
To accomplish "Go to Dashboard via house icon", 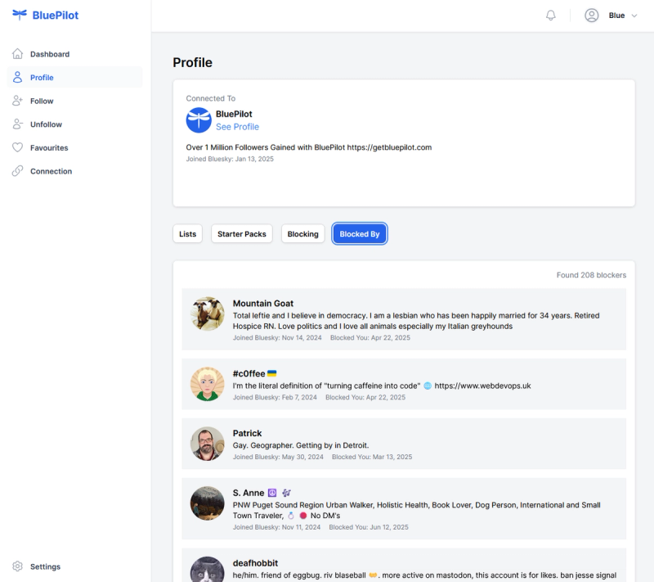I will pyautogui.click(x=17, y=54).
